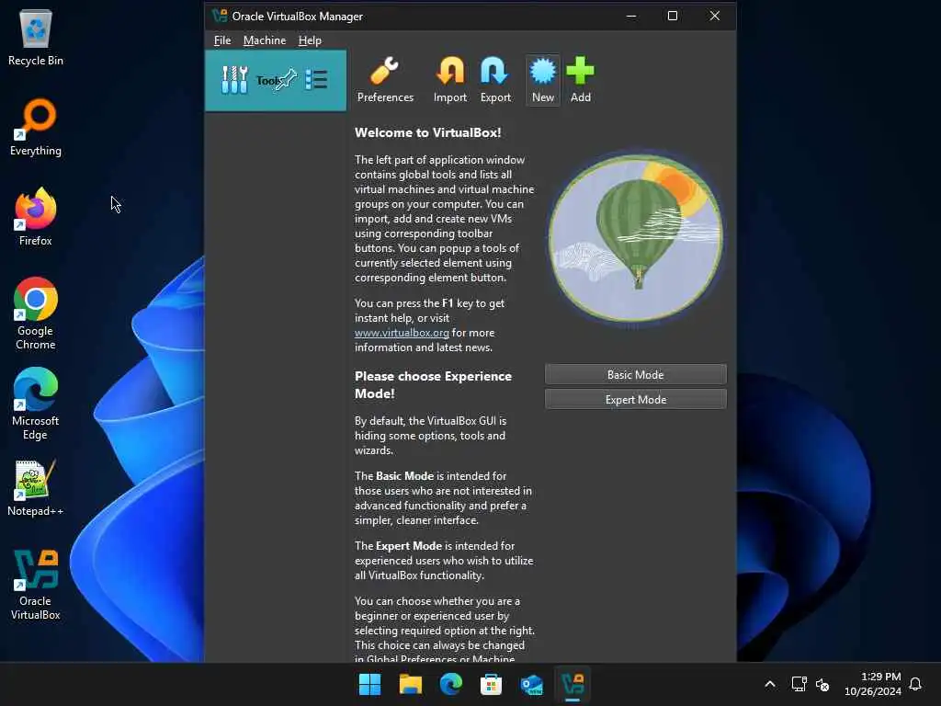Viewport: 941px width, 706px height.
Task: Click the balloon illustration in welcome pane
Action: click(636, 238)
